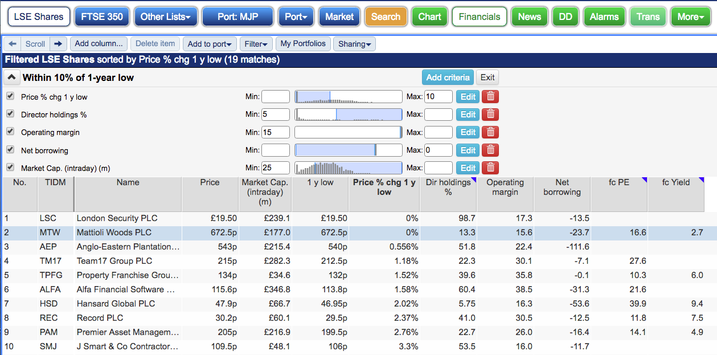Viewport: 717px width, 355px height.
Task: Click the Max field for Price % chg 1 y low
Action: [439, 97]
